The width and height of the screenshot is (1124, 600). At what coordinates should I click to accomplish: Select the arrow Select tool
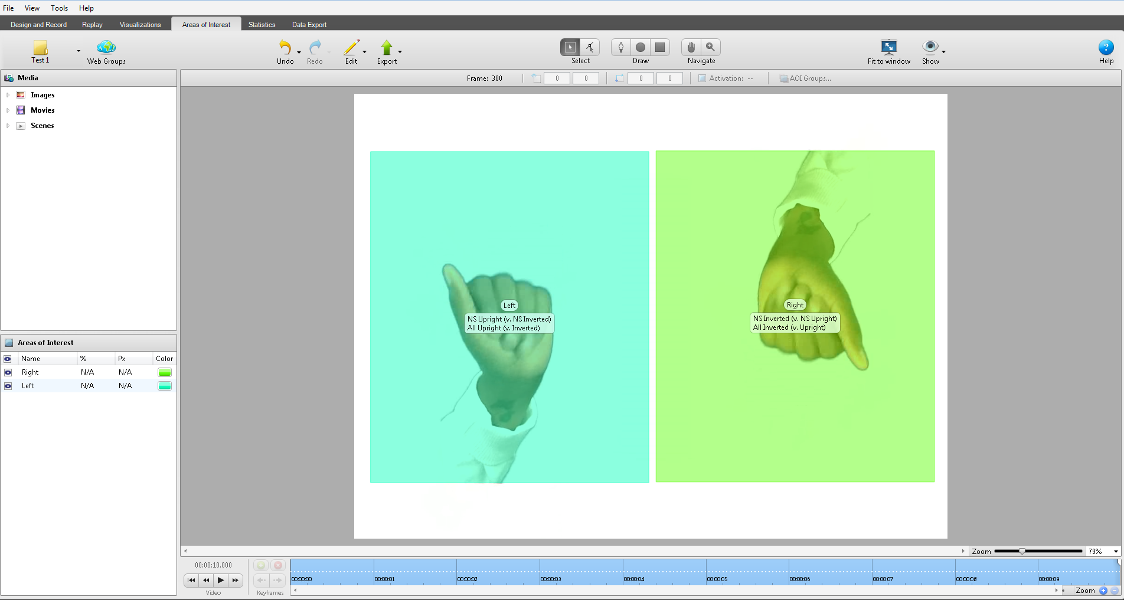coord(570,47)
